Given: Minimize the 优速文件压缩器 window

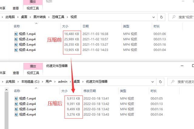Looking at the screenshot, I should [x=182, y=66].
